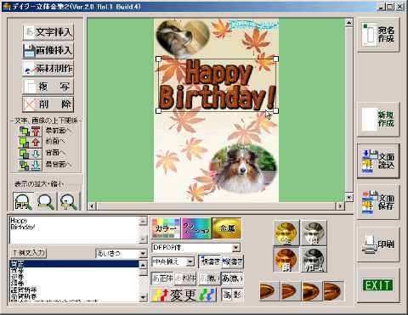Open the 素材制作 material creation tool
The image size is (408, 315).
tap(48, 69)
